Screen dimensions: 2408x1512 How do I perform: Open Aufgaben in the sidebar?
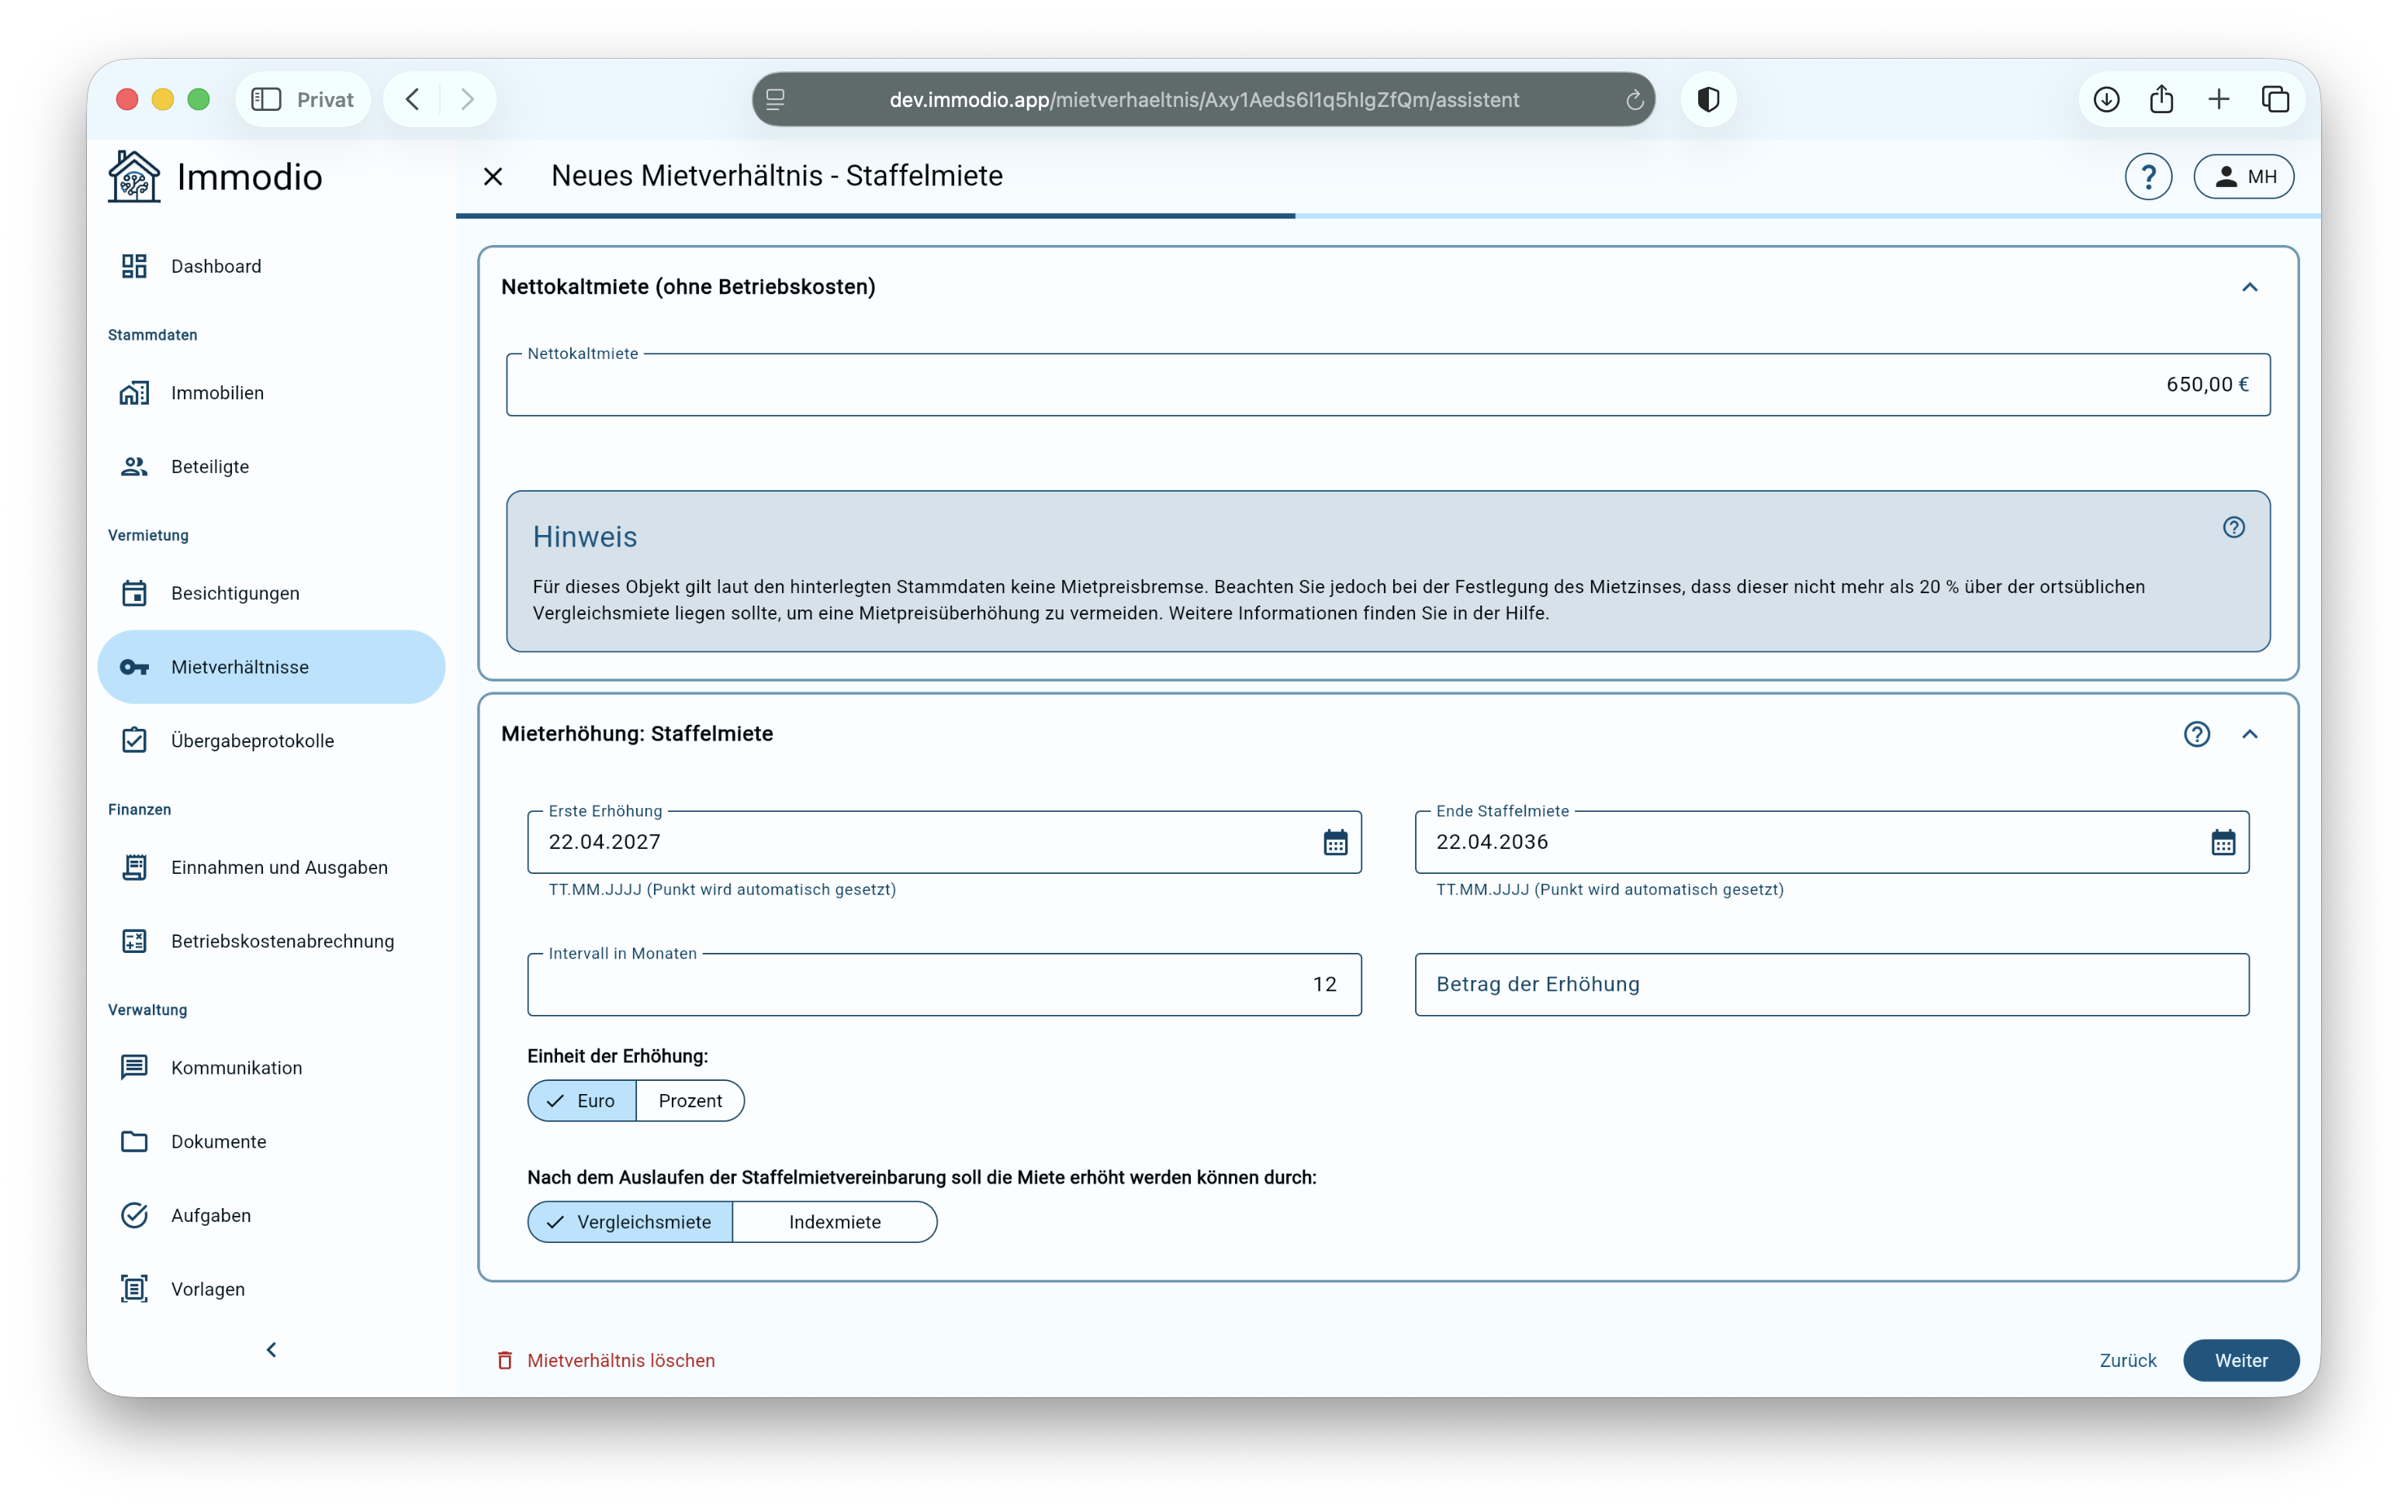pyautogui.click(x=271, y=1215)
